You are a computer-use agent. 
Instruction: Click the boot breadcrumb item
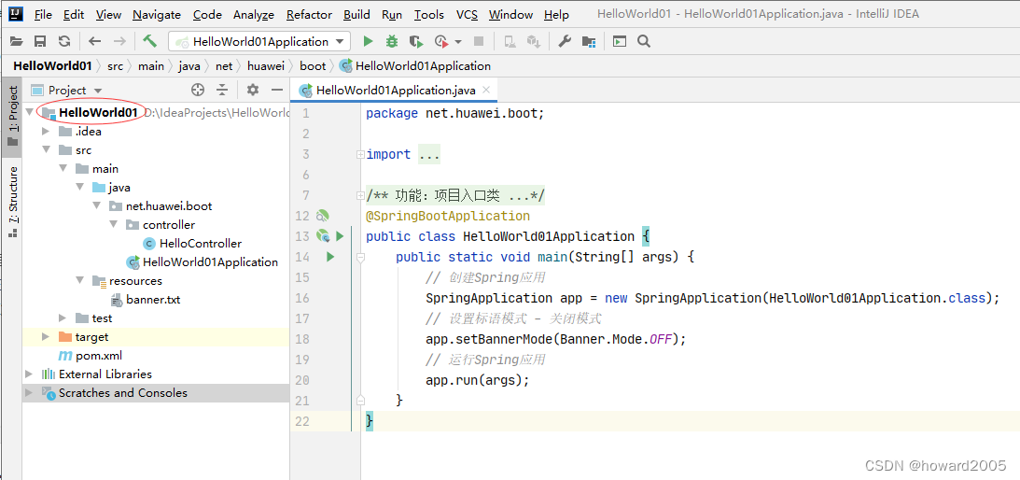tap(313, 65)
